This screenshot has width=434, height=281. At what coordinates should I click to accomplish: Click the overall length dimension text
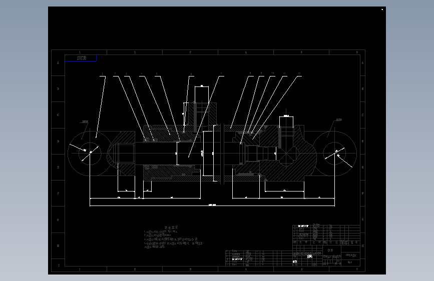pos(212,204)
